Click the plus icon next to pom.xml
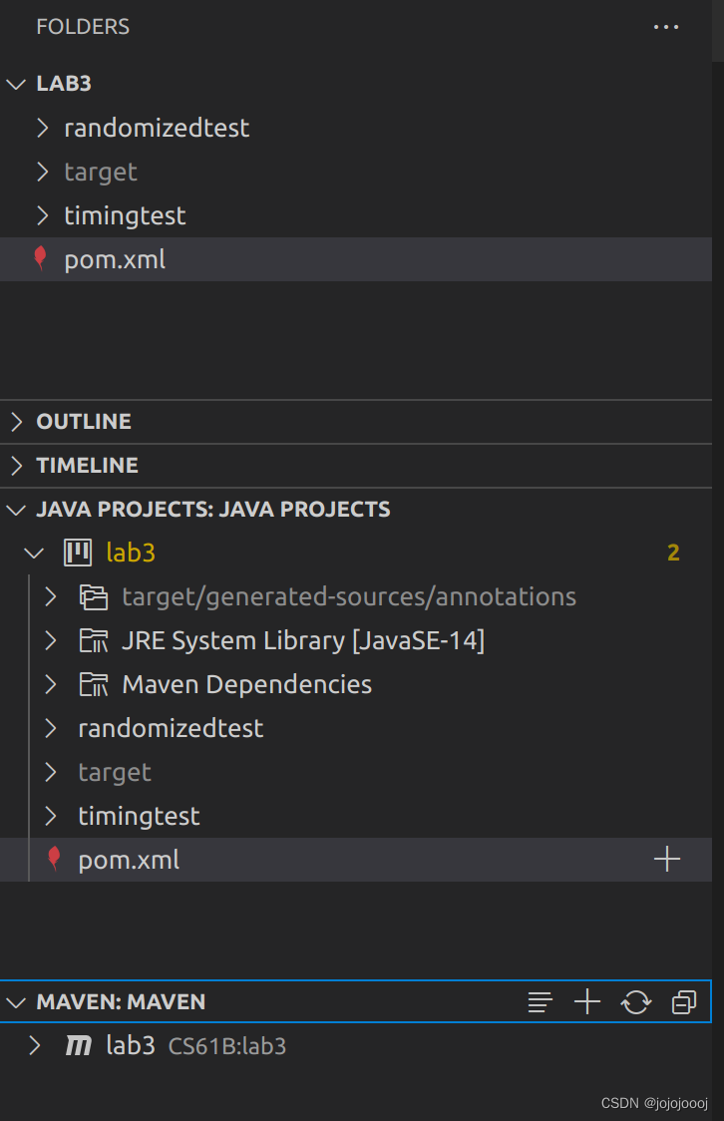 click(x=665, y=859)
